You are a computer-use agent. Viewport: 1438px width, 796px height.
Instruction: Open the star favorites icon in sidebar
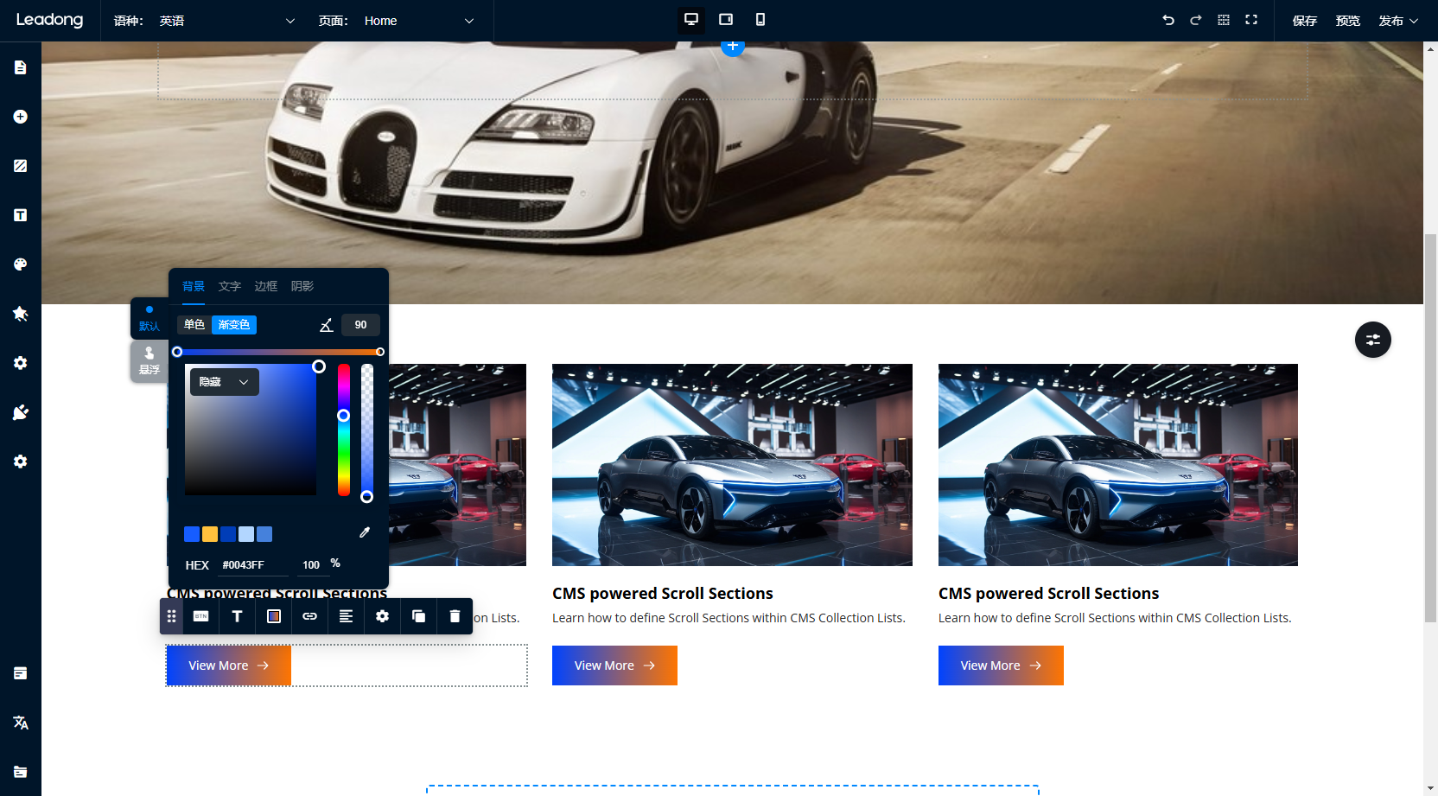point(21,314)
